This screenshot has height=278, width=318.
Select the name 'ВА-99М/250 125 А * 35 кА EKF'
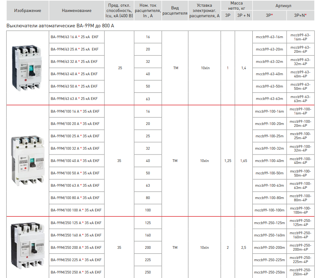click(76, 223)
